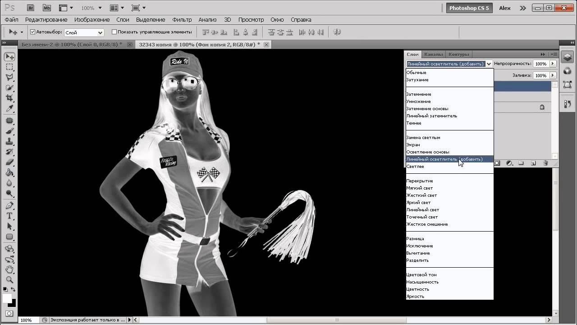Select the Paint Bucket tool
This screenshot has height=325, width=577.
click(x=9, y=172)
